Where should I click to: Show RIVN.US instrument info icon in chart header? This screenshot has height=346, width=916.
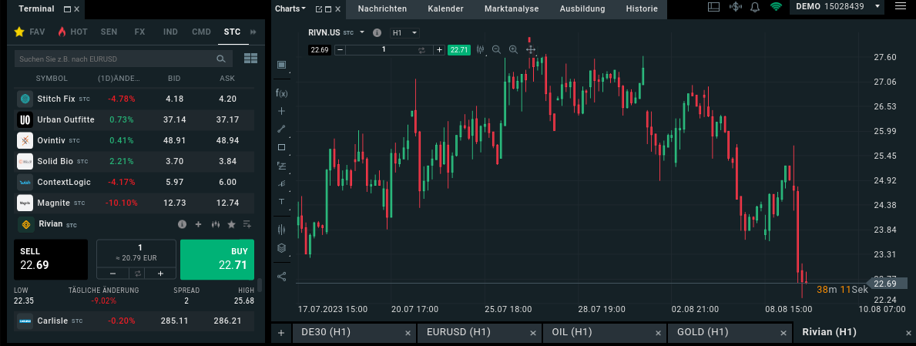pos(377,32)
